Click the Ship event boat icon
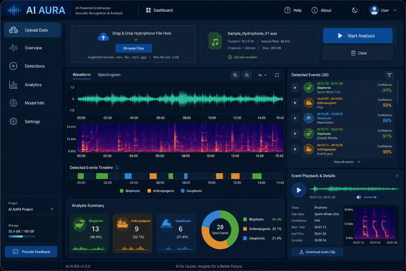This screenshot has height=271, width=406. pyautogui.click(x=309, y=103)
